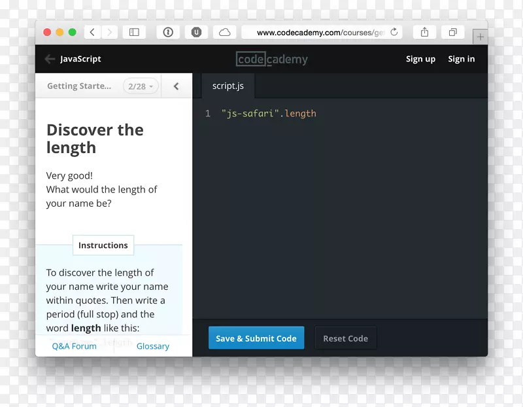The width and height of the screenshot is (523, 407).
Task: Click the Safari back navigation arrow
Action: coord(92,32)
